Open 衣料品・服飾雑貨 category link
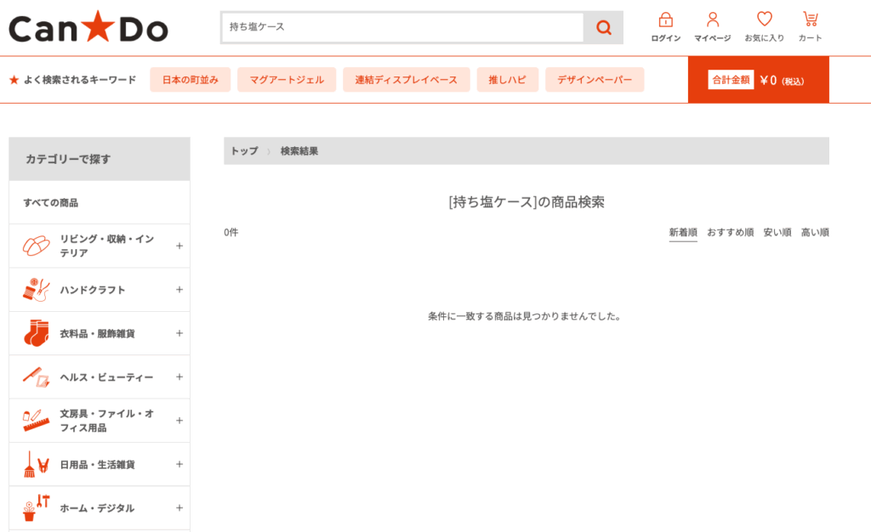Screen dimensions: 871x532 pyautogui.click(x=97, y=333)
